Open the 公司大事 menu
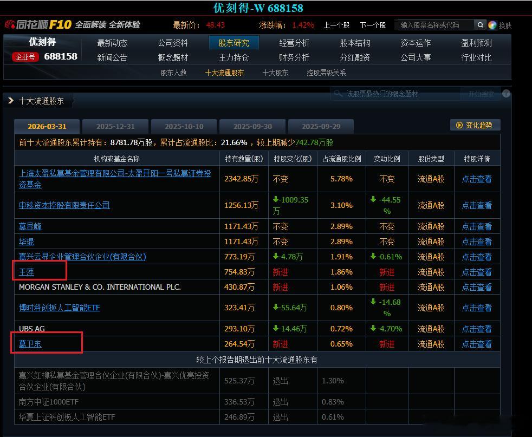This screenshot has width=532, height=437. pos(416,57)
